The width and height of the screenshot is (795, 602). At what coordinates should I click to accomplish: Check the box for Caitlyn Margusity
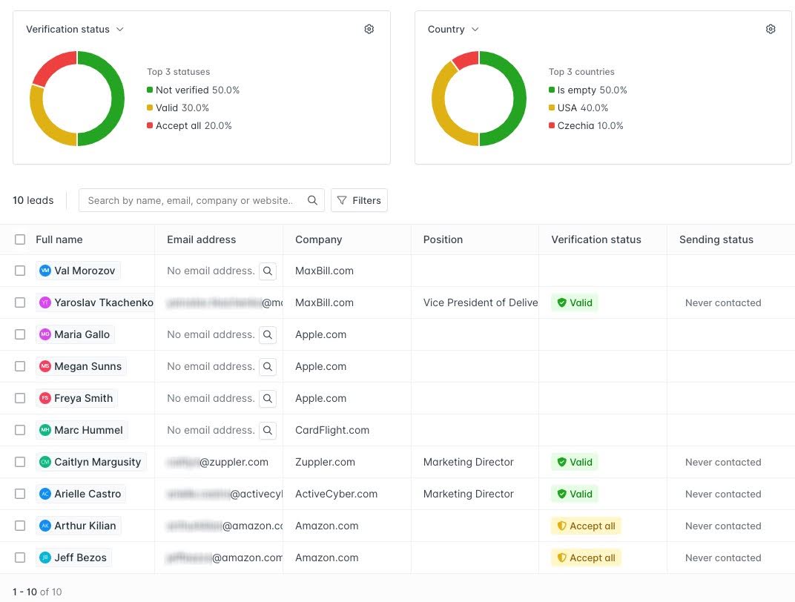20,462
